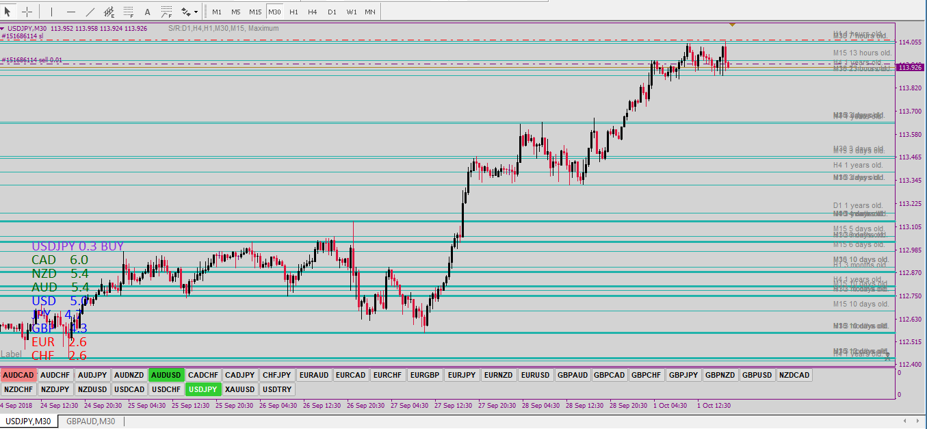Pick the Horizontal Line drawing tool
Image resolution: width=927 pixels, height=429 pixels.
click(70, 12)
